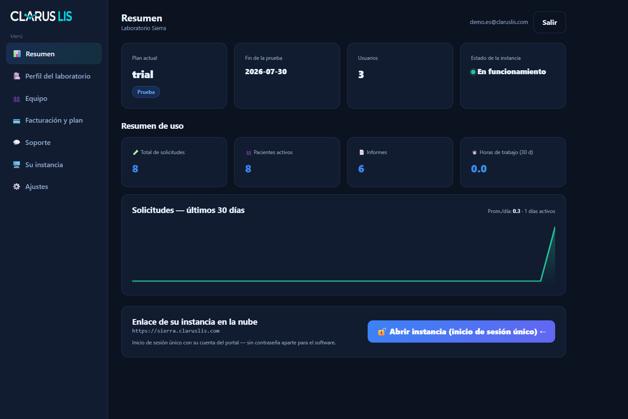Image resolution: width=628 pixels, height=419 pixels.
Task: Click Abrir instancia (inicio de sesión único)
Action: tap(461, 332)
